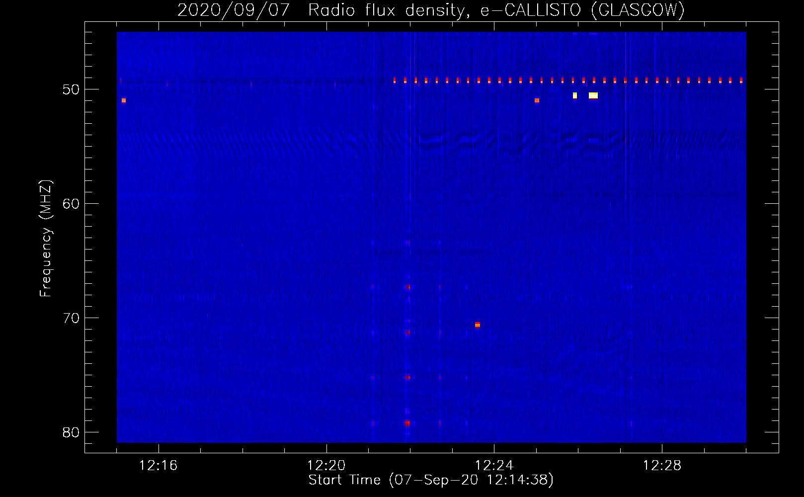Click the 12:20 time tick label
This screenshot has height=497, width=804.
(326, 466)
